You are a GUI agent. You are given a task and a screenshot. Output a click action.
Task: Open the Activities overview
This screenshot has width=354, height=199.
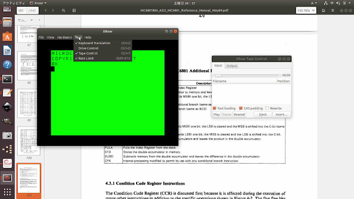click(x=13, y=3)
